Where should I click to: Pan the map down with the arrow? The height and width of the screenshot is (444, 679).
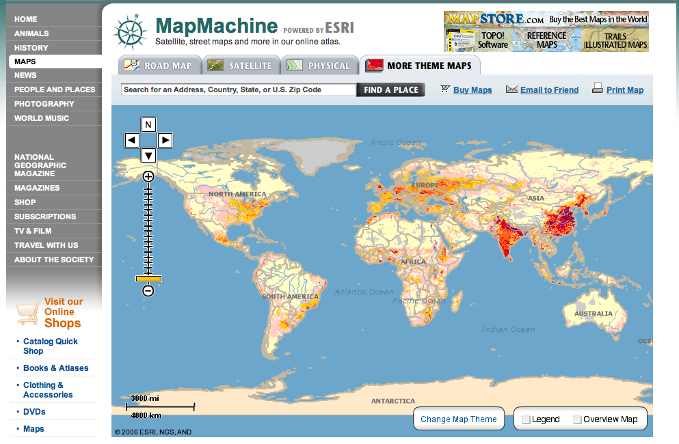[x=148, y=155]
